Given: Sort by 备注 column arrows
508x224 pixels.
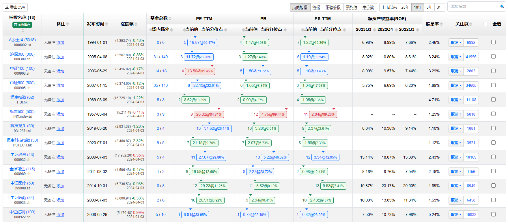Looking at the screenshot, I should (68, 24).
